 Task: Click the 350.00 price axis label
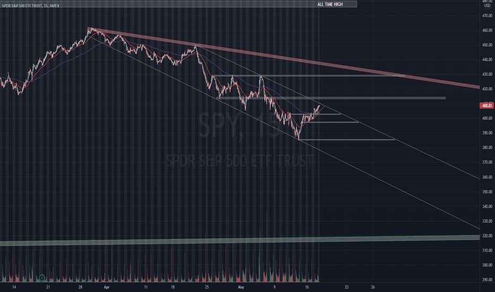coord(488,192)
